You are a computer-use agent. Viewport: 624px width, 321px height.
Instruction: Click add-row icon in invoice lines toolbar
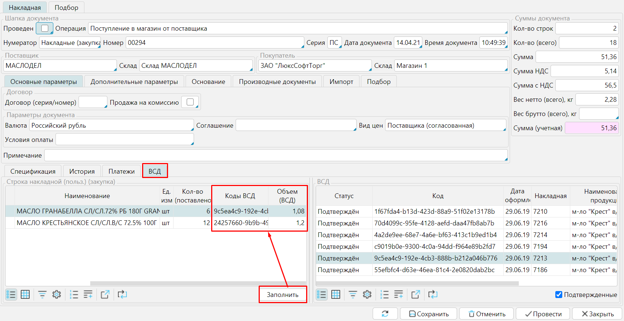88,294
